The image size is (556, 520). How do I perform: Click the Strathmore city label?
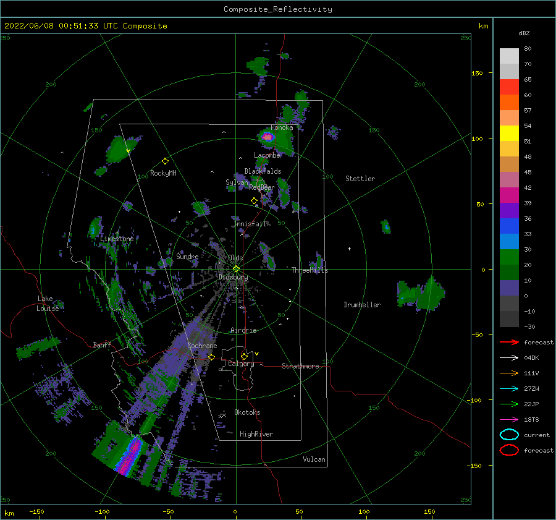point(300,366)
